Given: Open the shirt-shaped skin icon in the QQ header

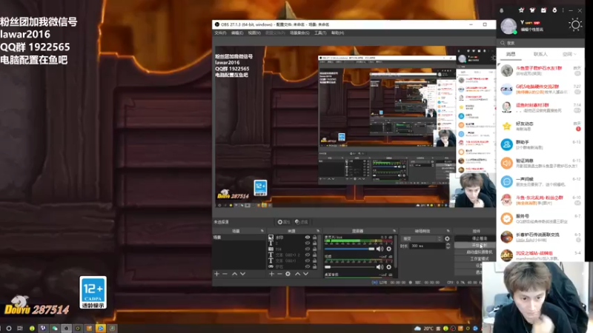Looking at the screenshot, I should [532, 10].
